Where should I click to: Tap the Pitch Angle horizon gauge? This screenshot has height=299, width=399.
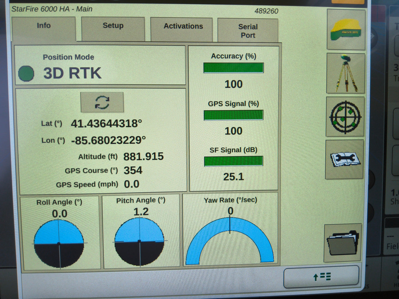[x=139, y=242]
